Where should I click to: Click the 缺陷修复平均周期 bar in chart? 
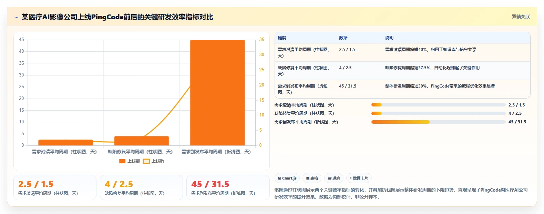pyautogui.click(x=142, y=141)
